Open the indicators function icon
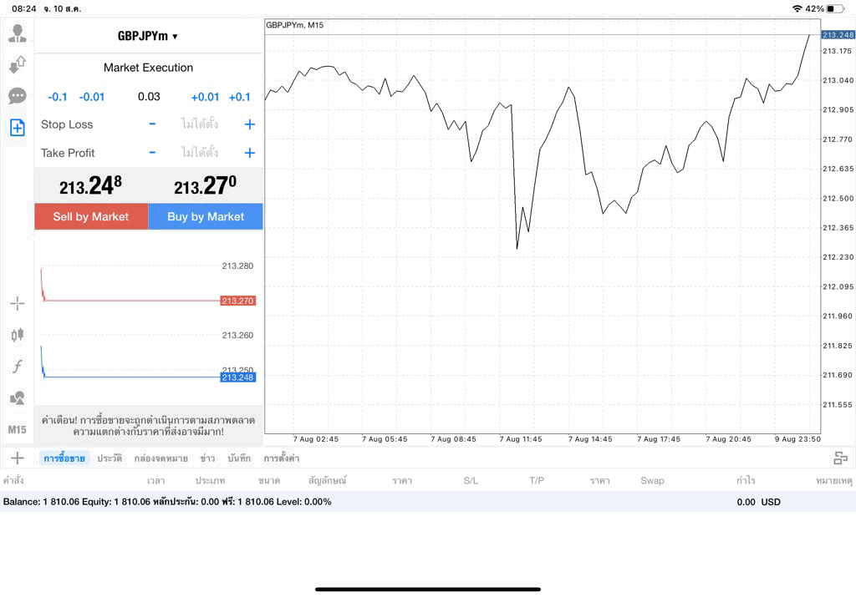This screenshot has height=597, width=856. (x=18, y=366)
